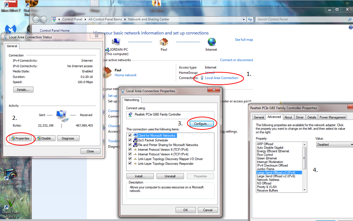Toggle File and Printer Sharing checkbox

pyautogui.click(x=130, y=145)
